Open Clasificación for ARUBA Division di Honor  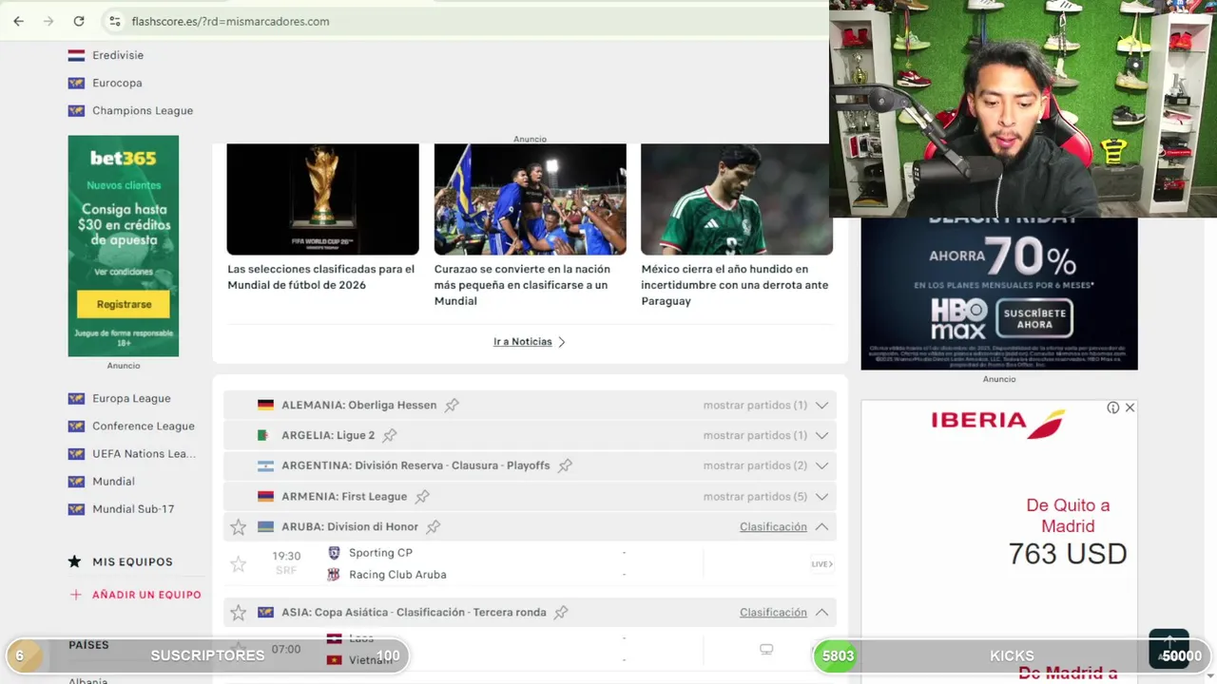pyautogui.click(x=773, y=526)
